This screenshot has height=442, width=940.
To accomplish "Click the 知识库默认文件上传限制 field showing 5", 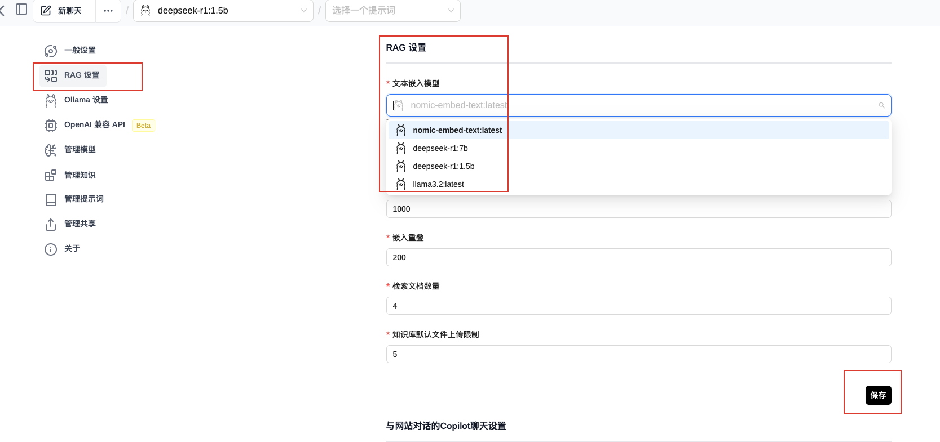I will 638,354.
